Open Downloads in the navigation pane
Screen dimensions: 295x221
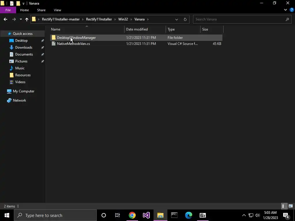point(24,47)
